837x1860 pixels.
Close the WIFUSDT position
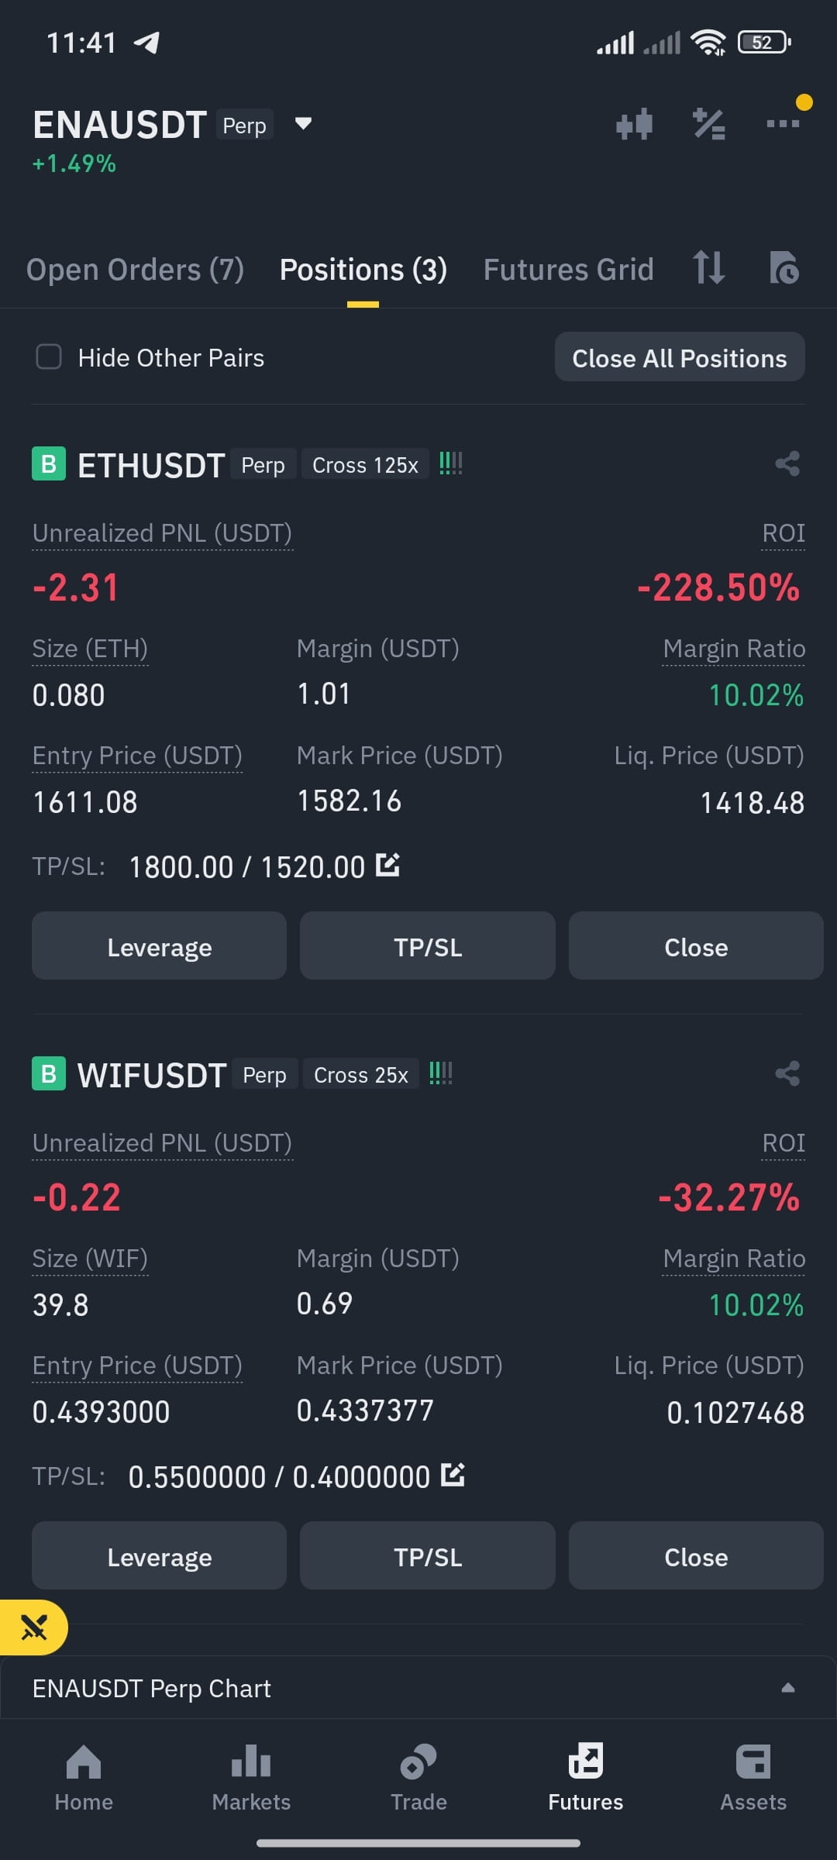(x=696, y=1556)
